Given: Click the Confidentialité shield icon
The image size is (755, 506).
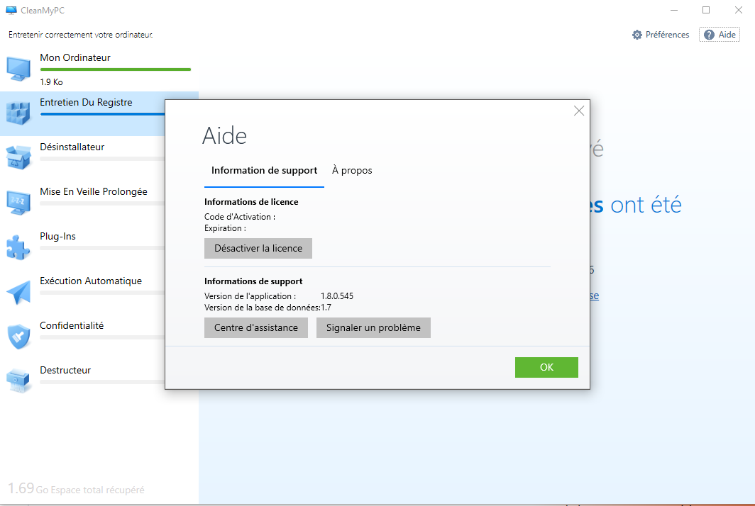Looking at the screenshot, I should pyautogui.click(x=18, y=336).
